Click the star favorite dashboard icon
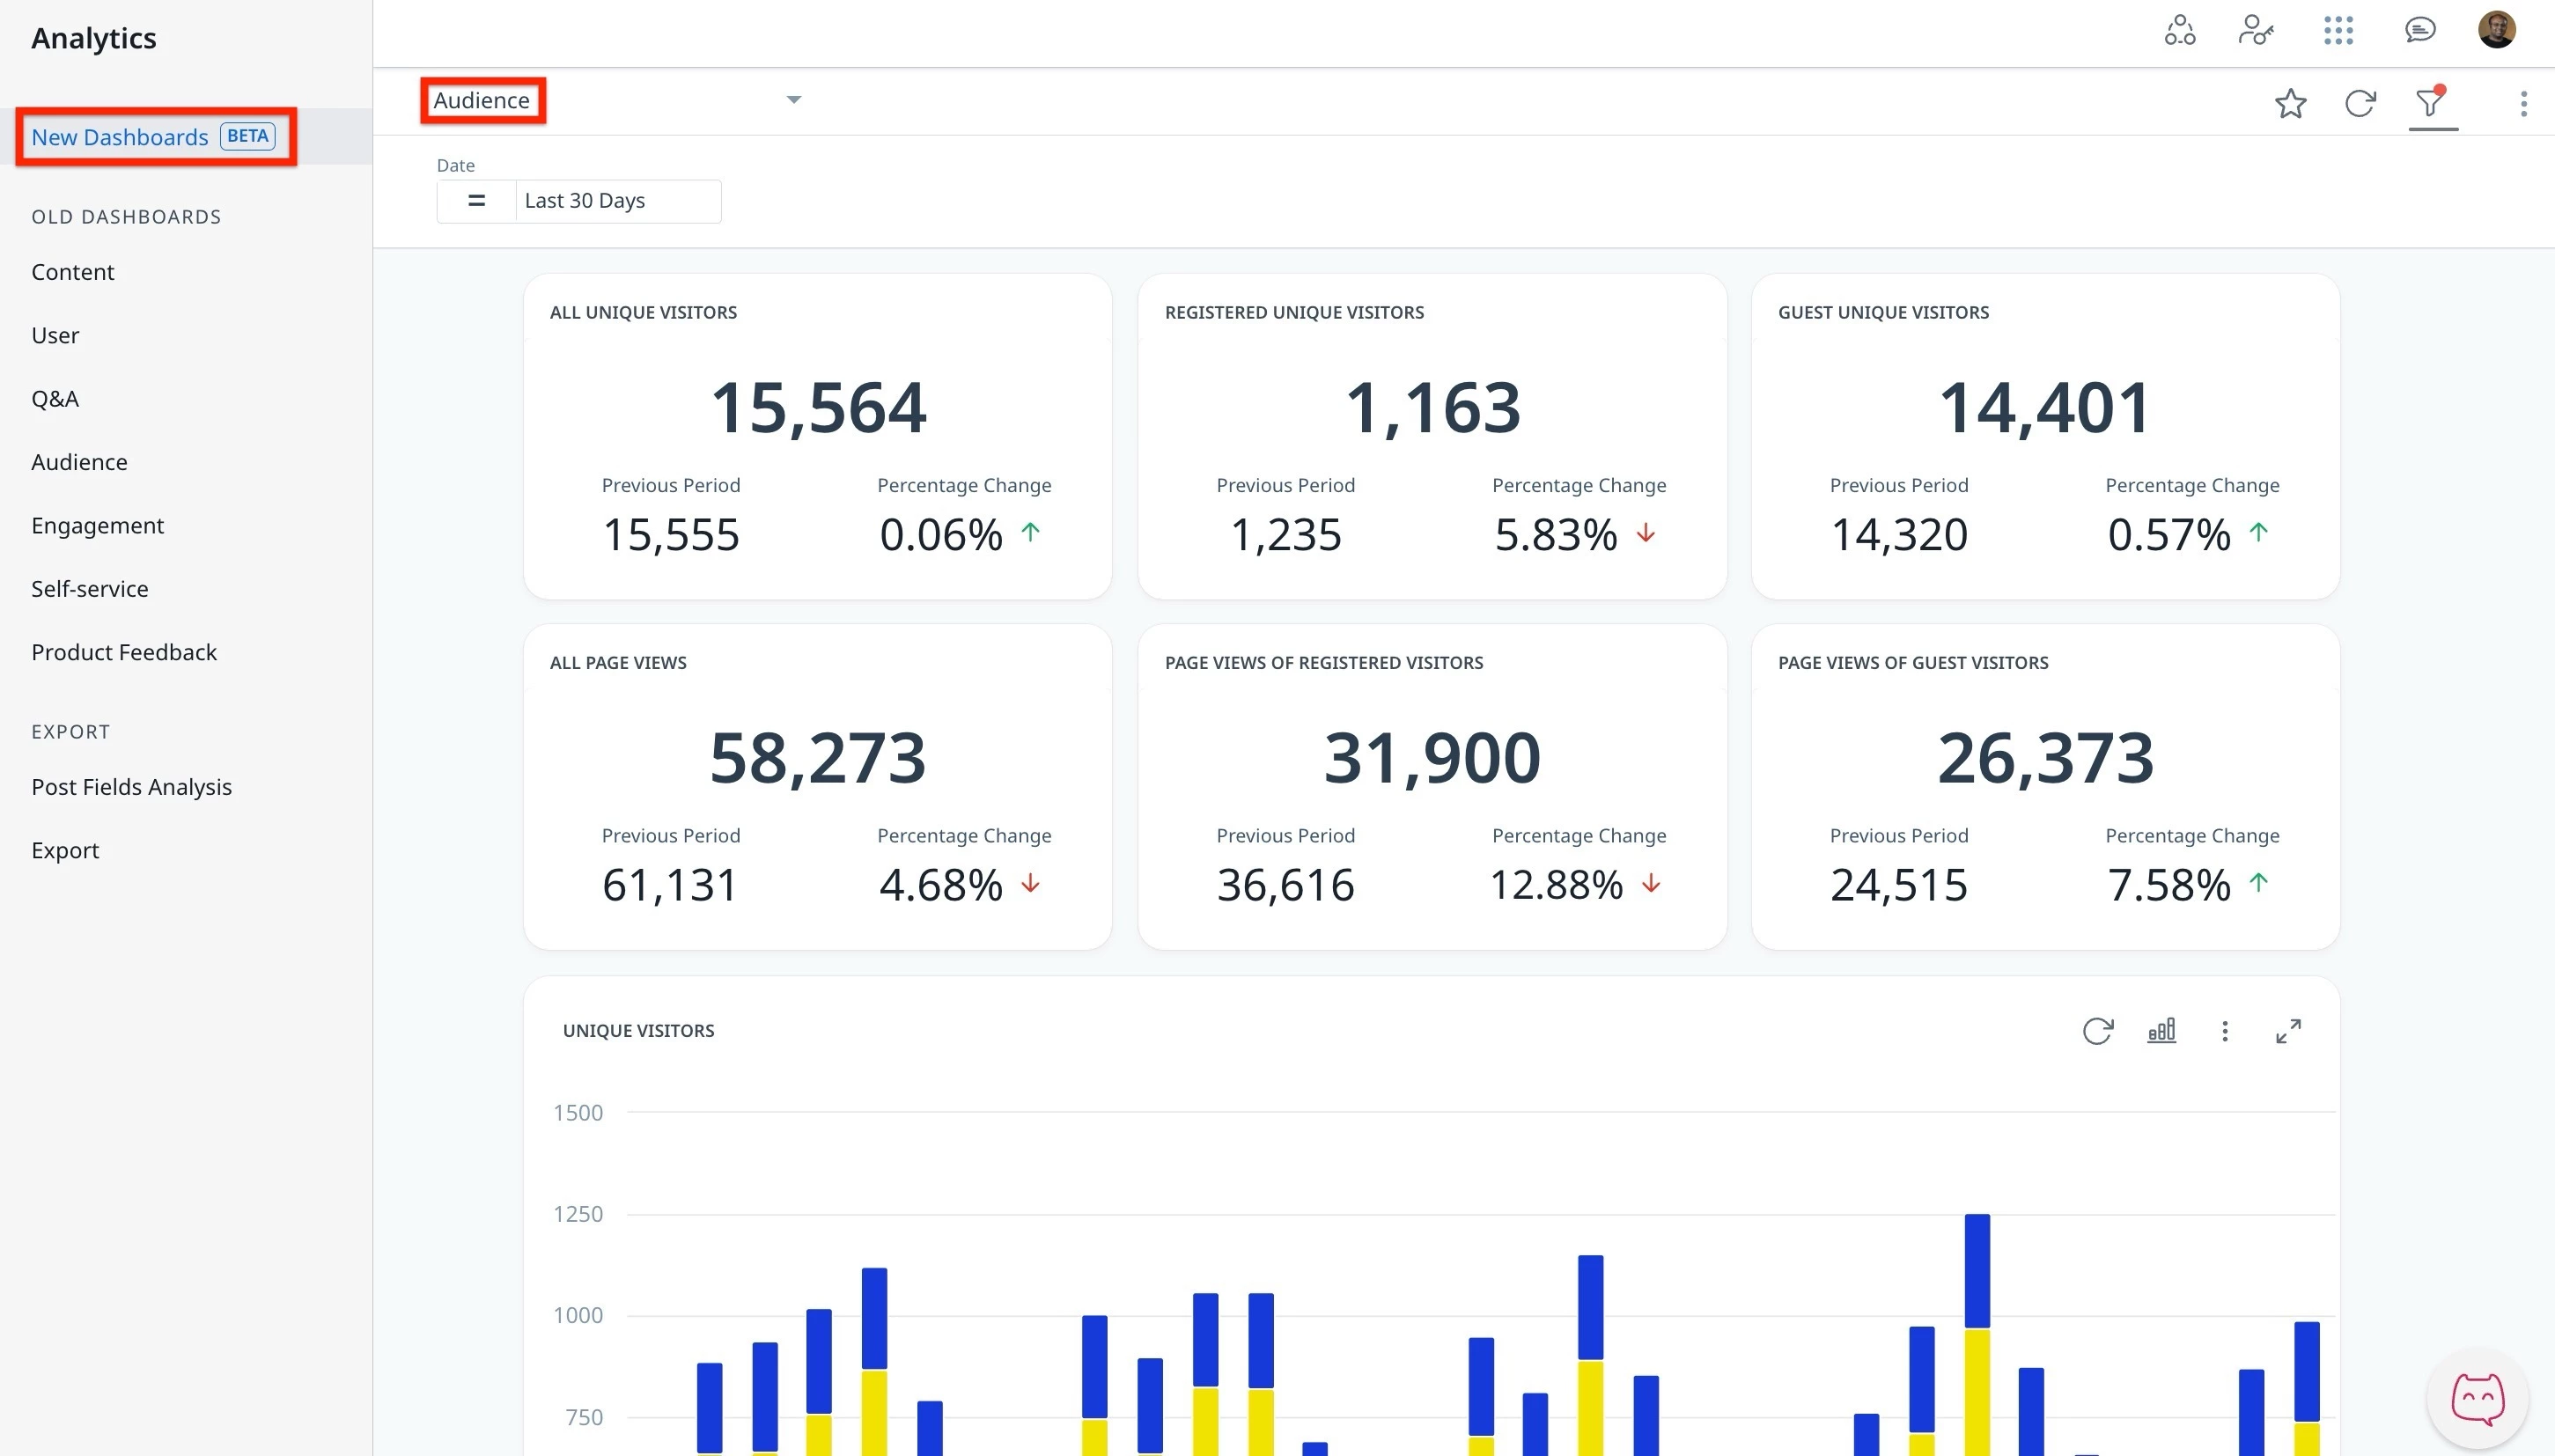The image size is (2555, 1456). point(2290,103)
